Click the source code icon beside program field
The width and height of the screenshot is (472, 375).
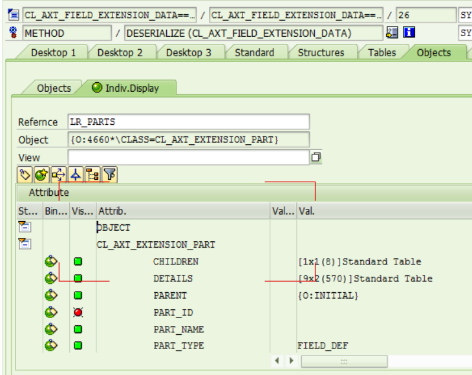pos(14,14)
